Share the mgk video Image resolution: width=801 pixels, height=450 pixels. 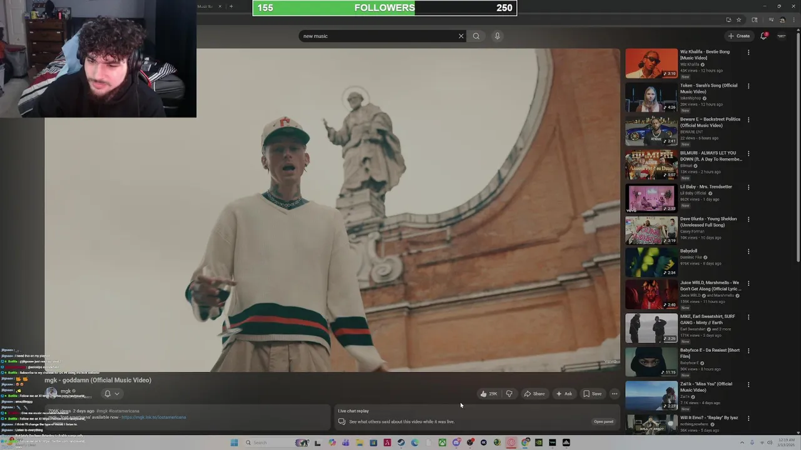pos(534,394)
